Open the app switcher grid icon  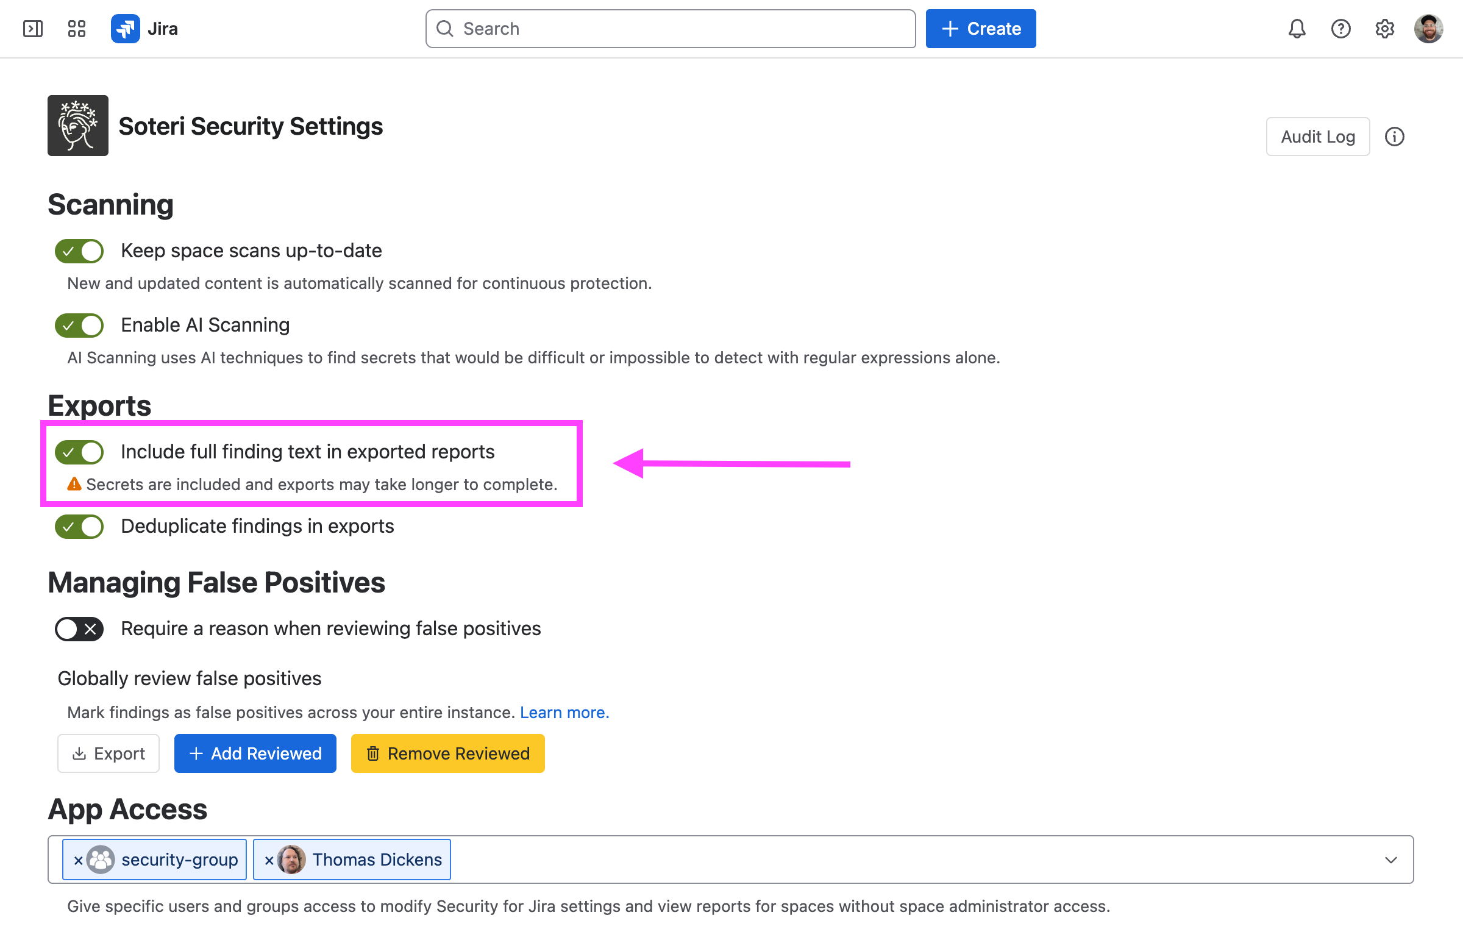coord(77,29)
